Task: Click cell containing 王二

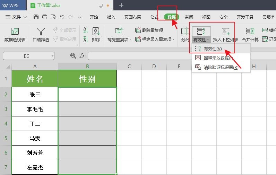Action: point(35,124)
